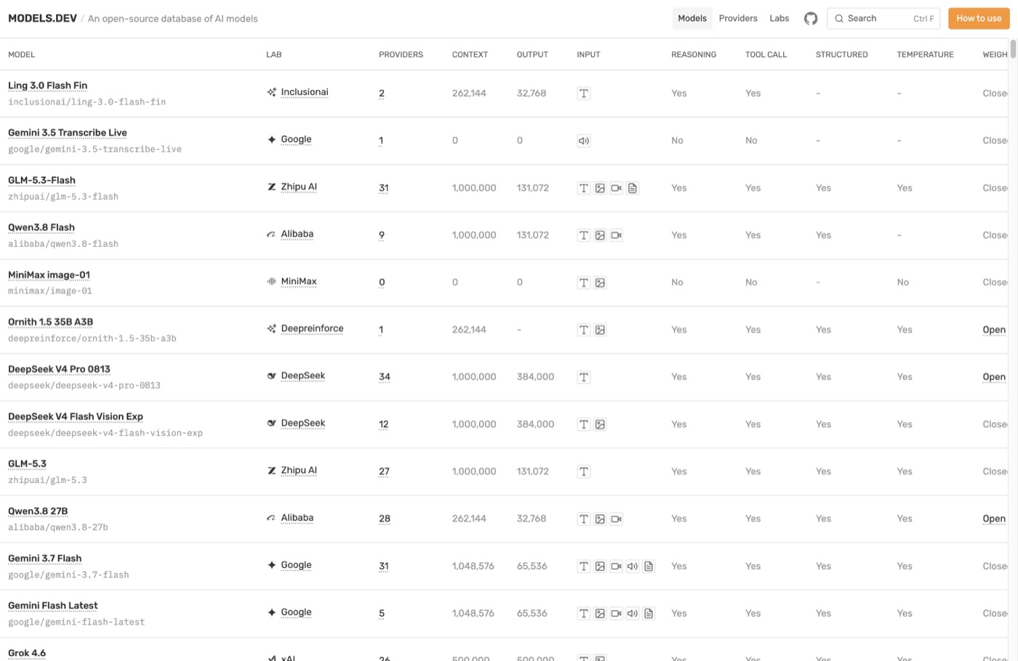1018x661 pixels.
Task: Click provider count 34 for DeepSeek V4 Pro 0813
Action: (385, 377)
